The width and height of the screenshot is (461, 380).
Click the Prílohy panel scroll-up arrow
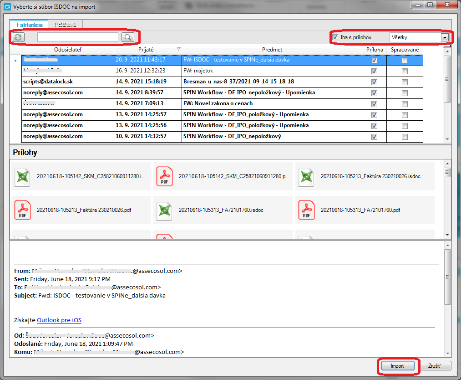pyautogui.click(x=447, y=164)
